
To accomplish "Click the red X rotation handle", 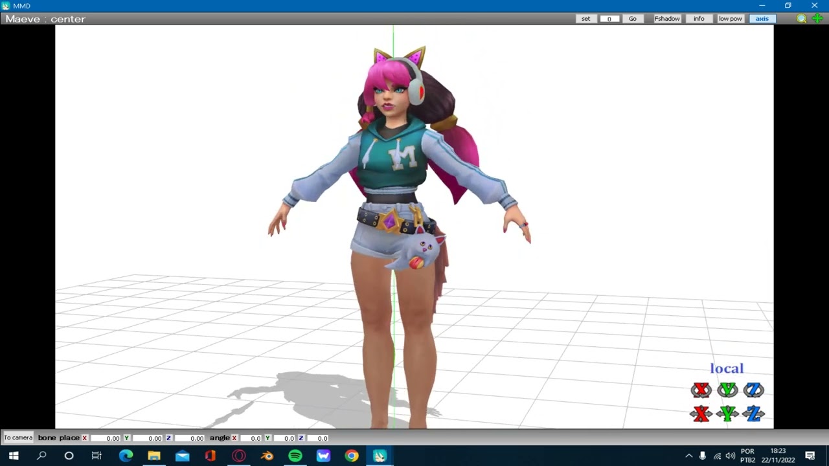I will pyautogui.click(x=701, y=390).
